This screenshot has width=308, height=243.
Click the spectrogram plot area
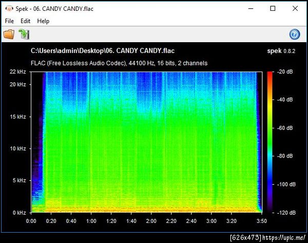(146, 142)
